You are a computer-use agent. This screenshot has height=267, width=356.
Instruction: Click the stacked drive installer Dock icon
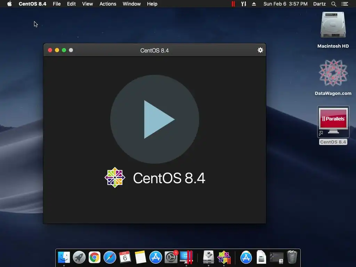point(209,257)
